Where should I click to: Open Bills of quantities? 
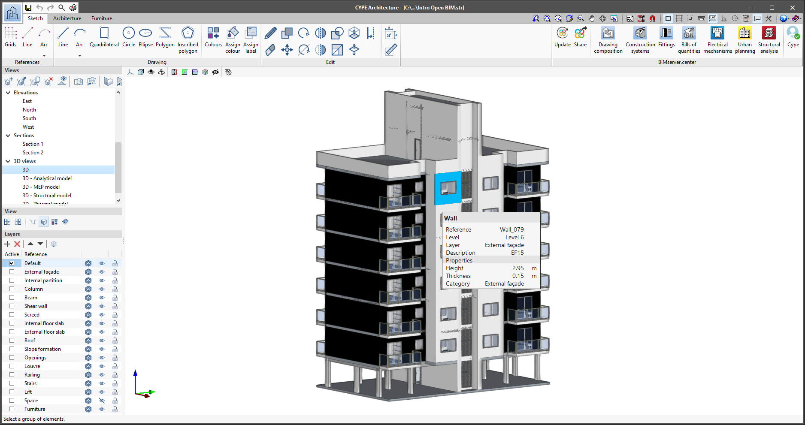(x=689, y=40)
